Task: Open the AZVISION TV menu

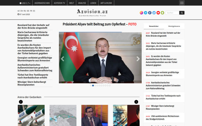Action: 59,3
